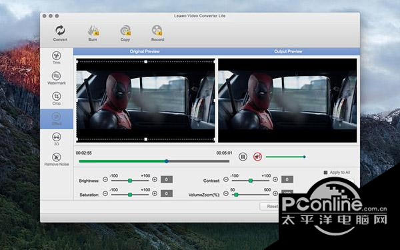Click the Contrast slider handle
The height and width of the screenshot is (250, 400).
coord(251,181)
